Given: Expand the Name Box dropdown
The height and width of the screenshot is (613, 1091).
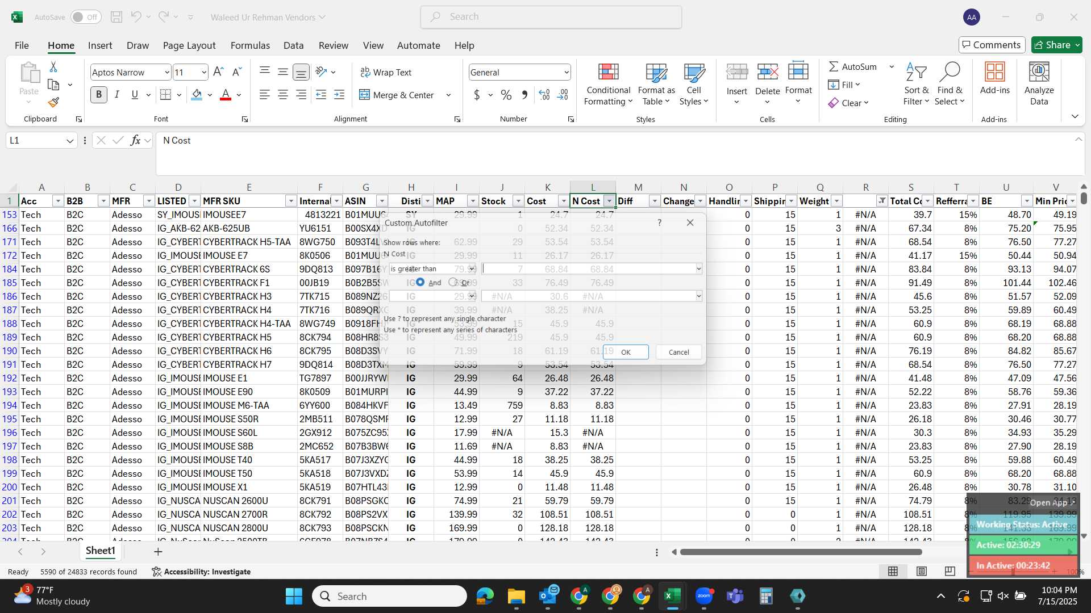Looking at the screenshot, I should point(70,140).
